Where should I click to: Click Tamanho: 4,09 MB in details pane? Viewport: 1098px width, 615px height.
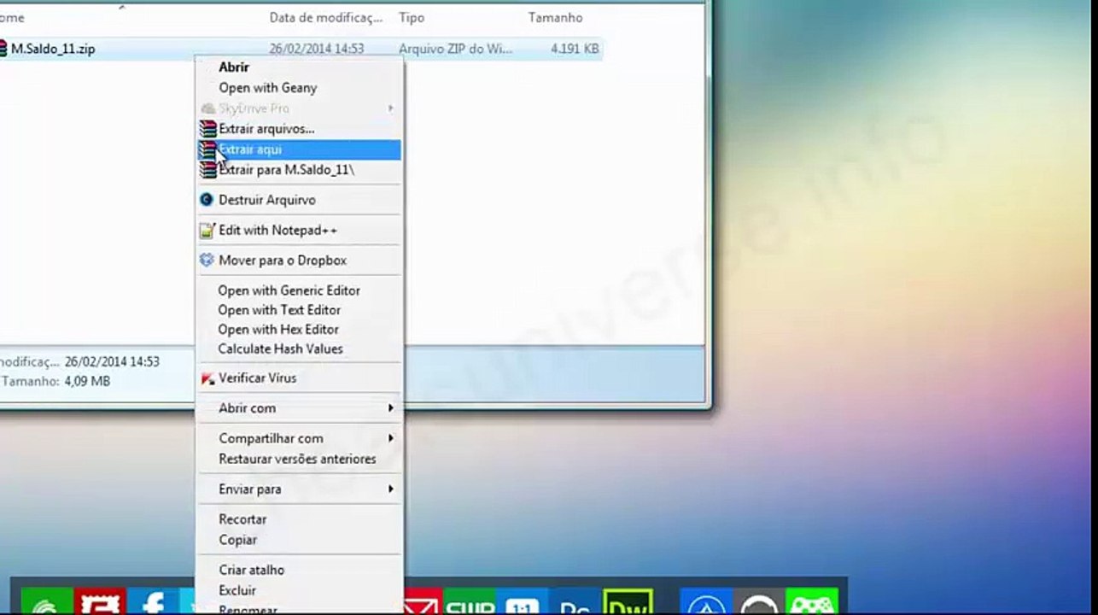pyautogui.click(x=55, y=382)
